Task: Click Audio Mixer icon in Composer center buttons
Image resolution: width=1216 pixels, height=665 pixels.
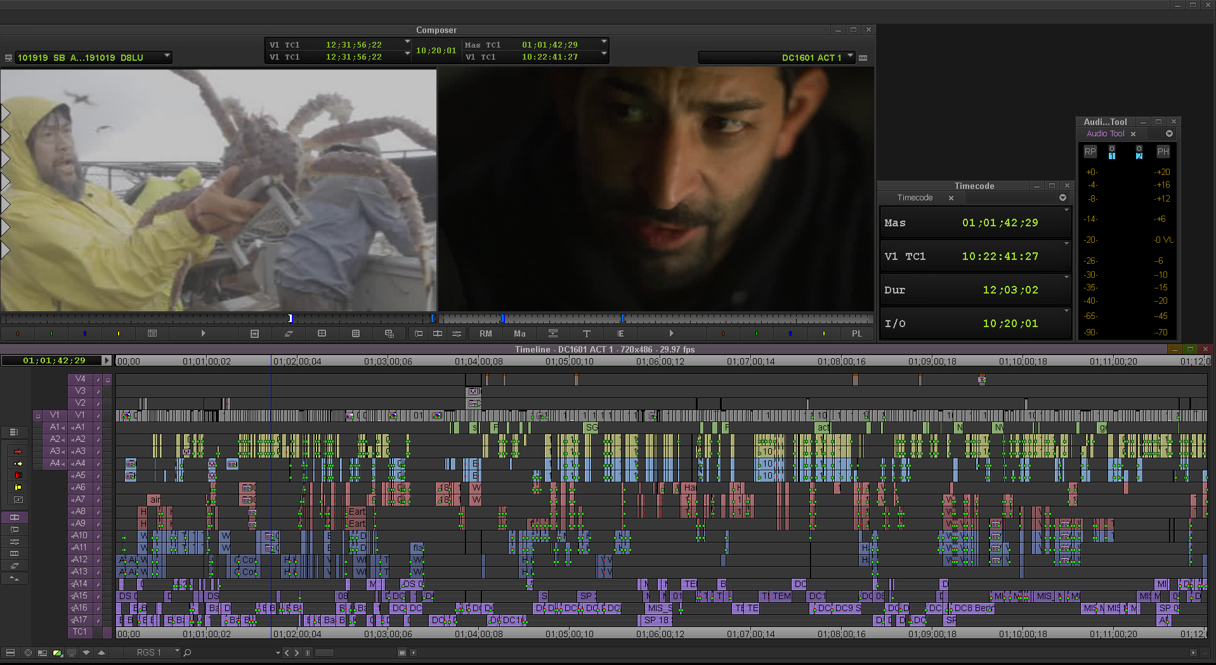Action: pos(457,333)
